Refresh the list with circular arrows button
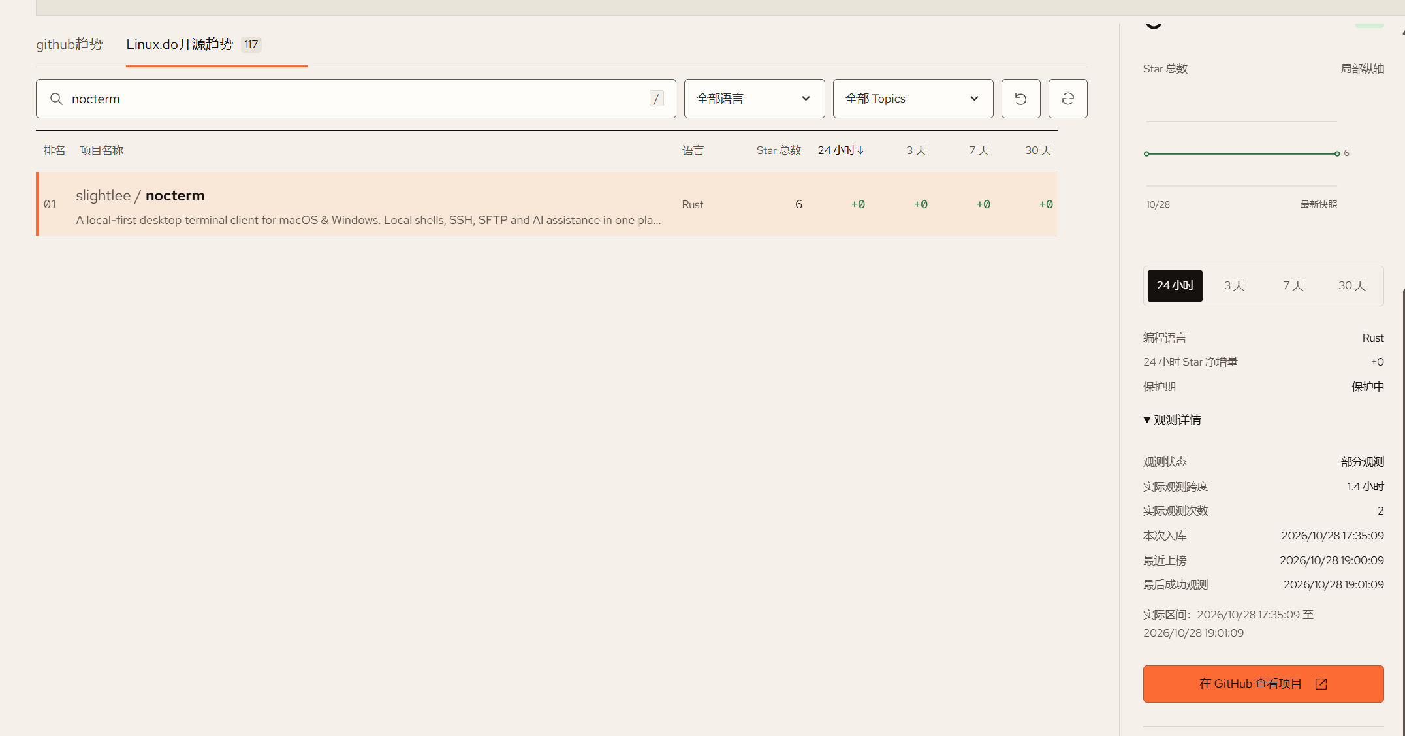The image size is (1405, 736). [x=1067, y=99]
